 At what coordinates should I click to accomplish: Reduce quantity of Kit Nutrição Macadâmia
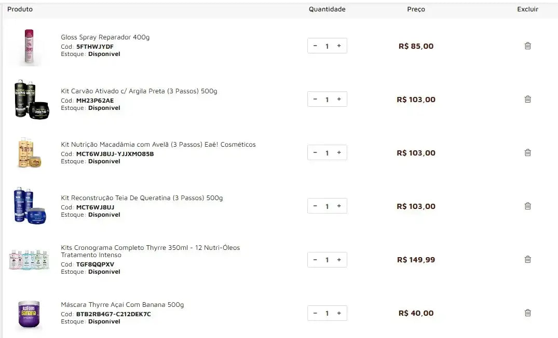315,152
